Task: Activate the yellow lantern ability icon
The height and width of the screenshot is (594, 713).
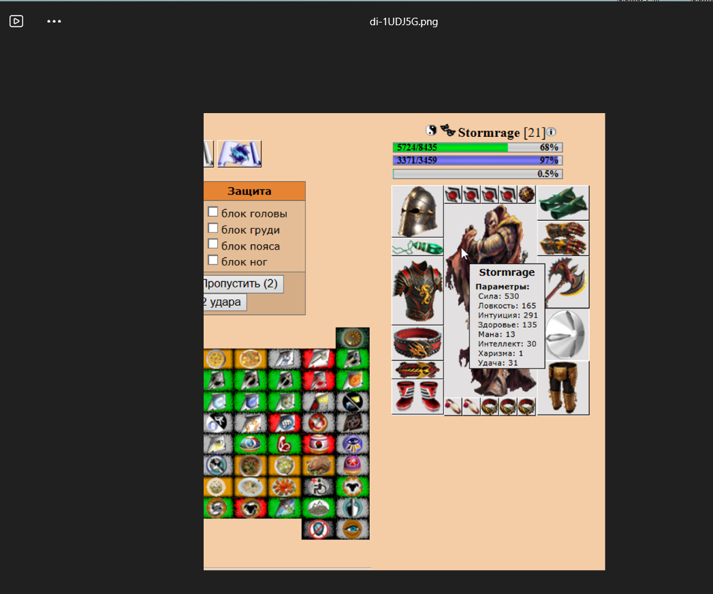Action: (x=318, y=402)
